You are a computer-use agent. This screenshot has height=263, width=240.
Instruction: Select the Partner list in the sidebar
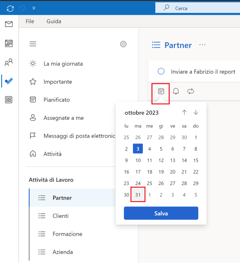(72, 198)
